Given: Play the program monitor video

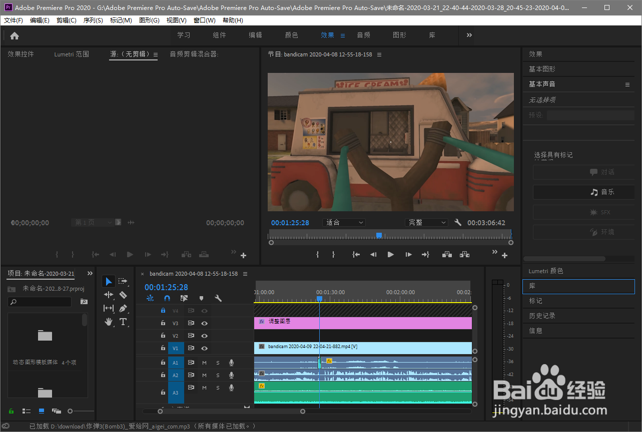Looking at the screenshot, I should point(391,255).
